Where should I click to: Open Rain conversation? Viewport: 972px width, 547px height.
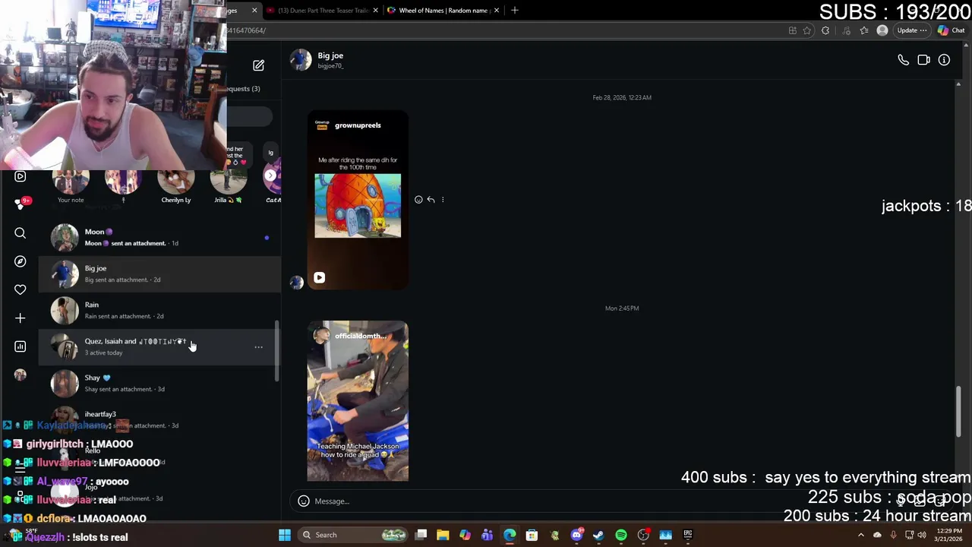[x=159, y=311]
